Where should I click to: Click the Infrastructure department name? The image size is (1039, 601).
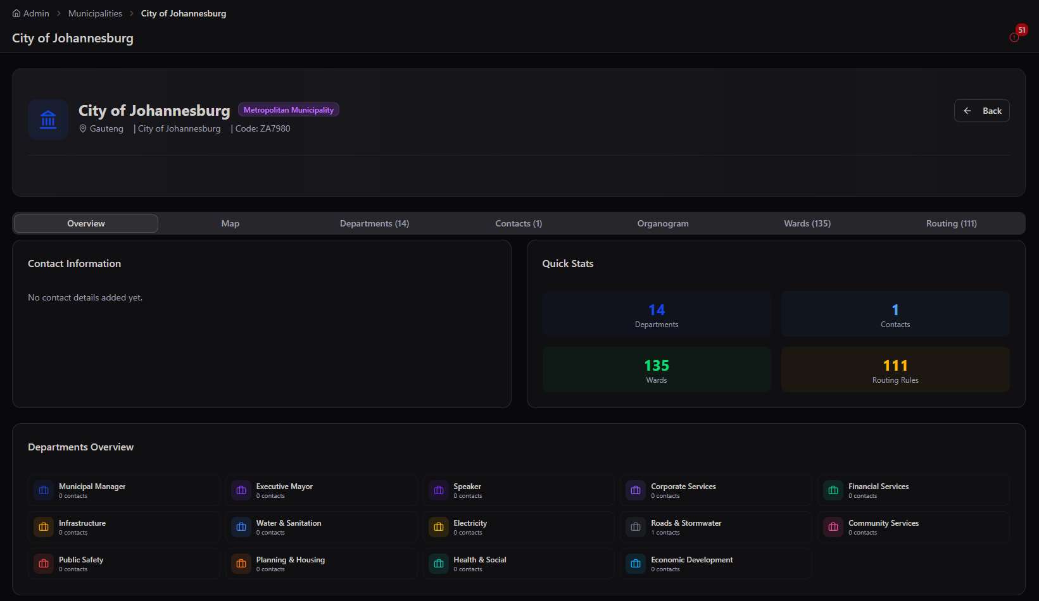(x=82, y=523)
